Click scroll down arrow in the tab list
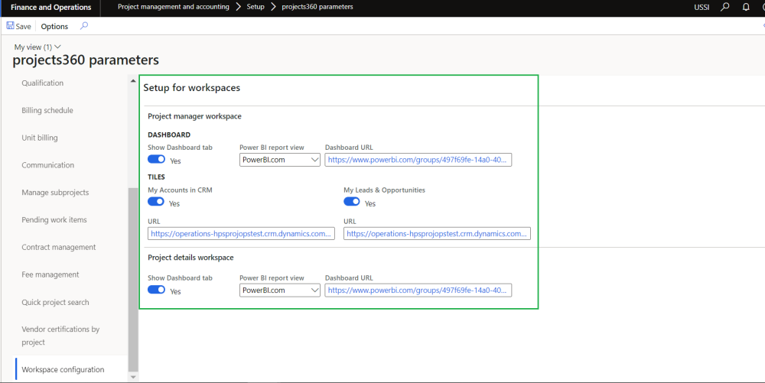Screen dimensions: 765x383 pos(133,377)
